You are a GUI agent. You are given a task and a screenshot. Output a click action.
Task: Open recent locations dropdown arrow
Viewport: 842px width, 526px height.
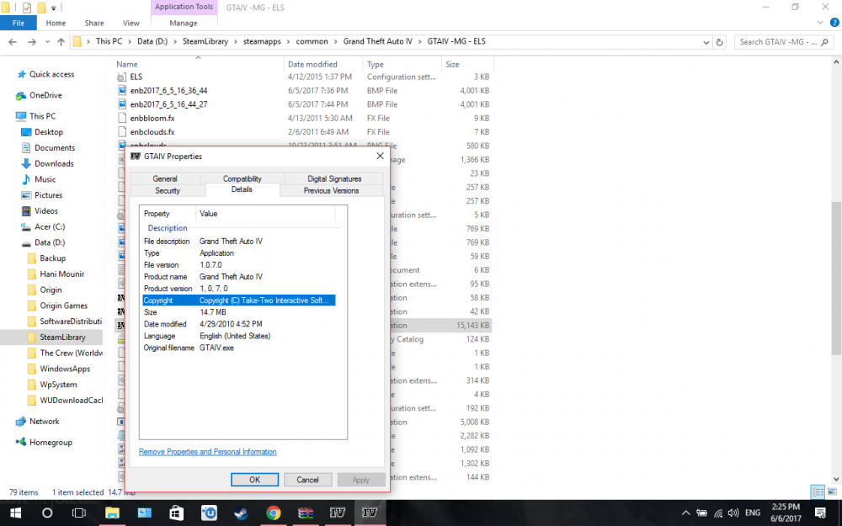(48, 42)
